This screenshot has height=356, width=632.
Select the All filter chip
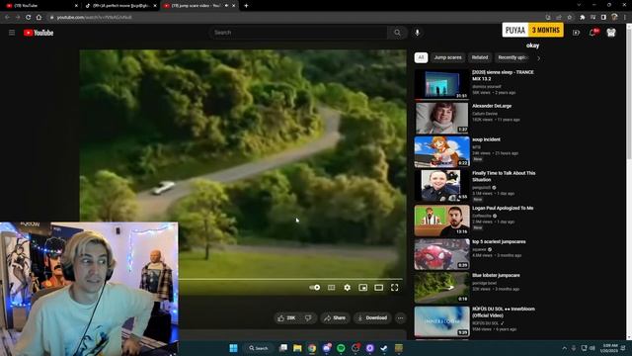pyautogui.click(x=421, y=57)
